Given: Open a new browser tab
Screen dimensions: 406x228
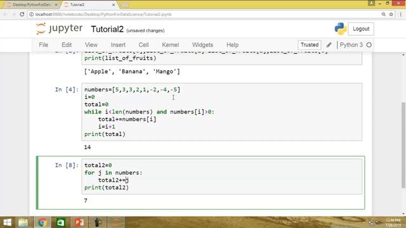Looking at the screenshot, I should pos(124,4).
